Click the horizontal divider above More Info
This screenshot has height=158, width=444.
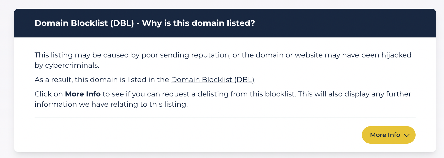(225, 118)
